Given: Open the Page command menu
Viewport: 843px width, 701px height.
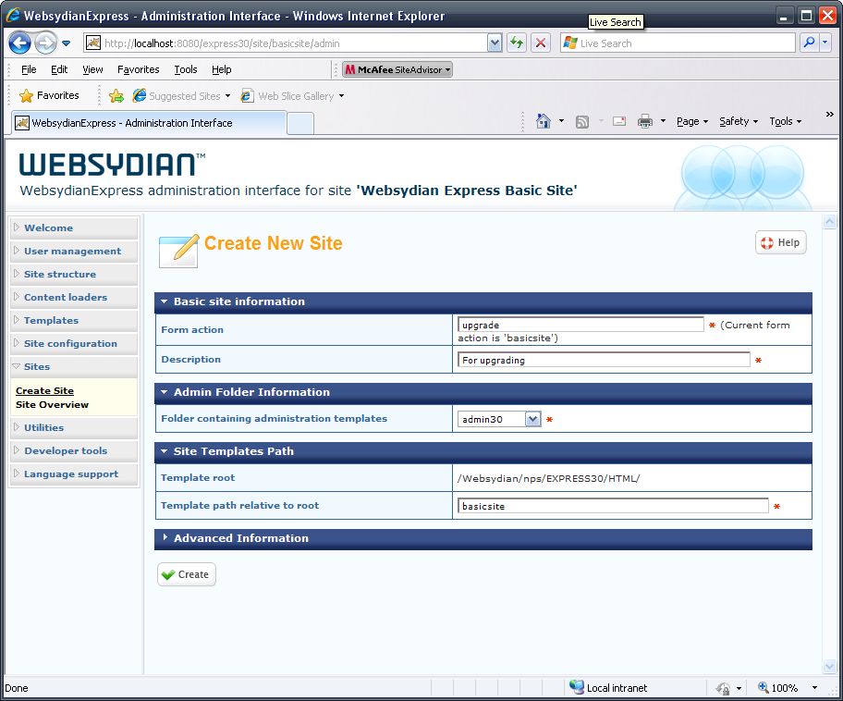Looking at the screenshot, I should click(692, 121).
